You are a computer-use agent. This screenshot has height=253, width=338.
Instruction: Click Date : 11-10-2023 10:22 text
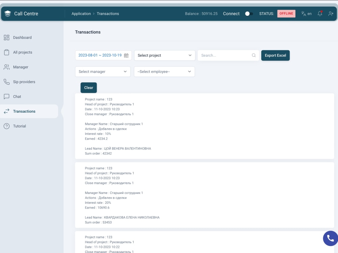click(102, 247)
